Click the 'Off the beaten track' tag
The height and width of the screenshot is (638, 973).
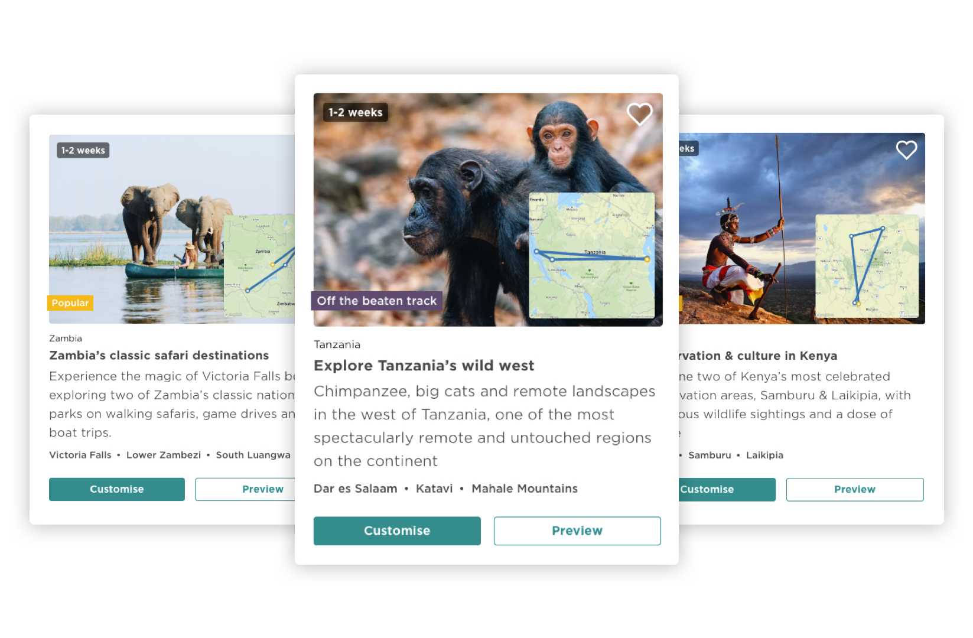pos(377,301)
